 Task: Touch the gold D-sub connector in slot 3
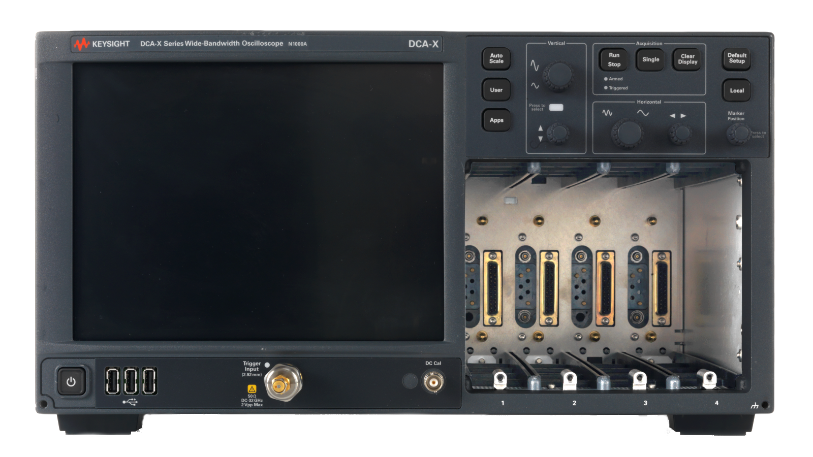point(605,288)
